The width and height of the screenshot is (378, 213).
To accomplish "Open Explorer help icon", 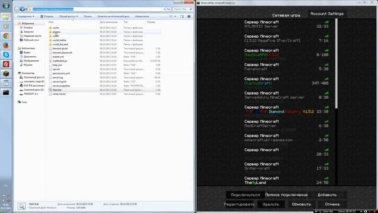I will coord(189,17).
